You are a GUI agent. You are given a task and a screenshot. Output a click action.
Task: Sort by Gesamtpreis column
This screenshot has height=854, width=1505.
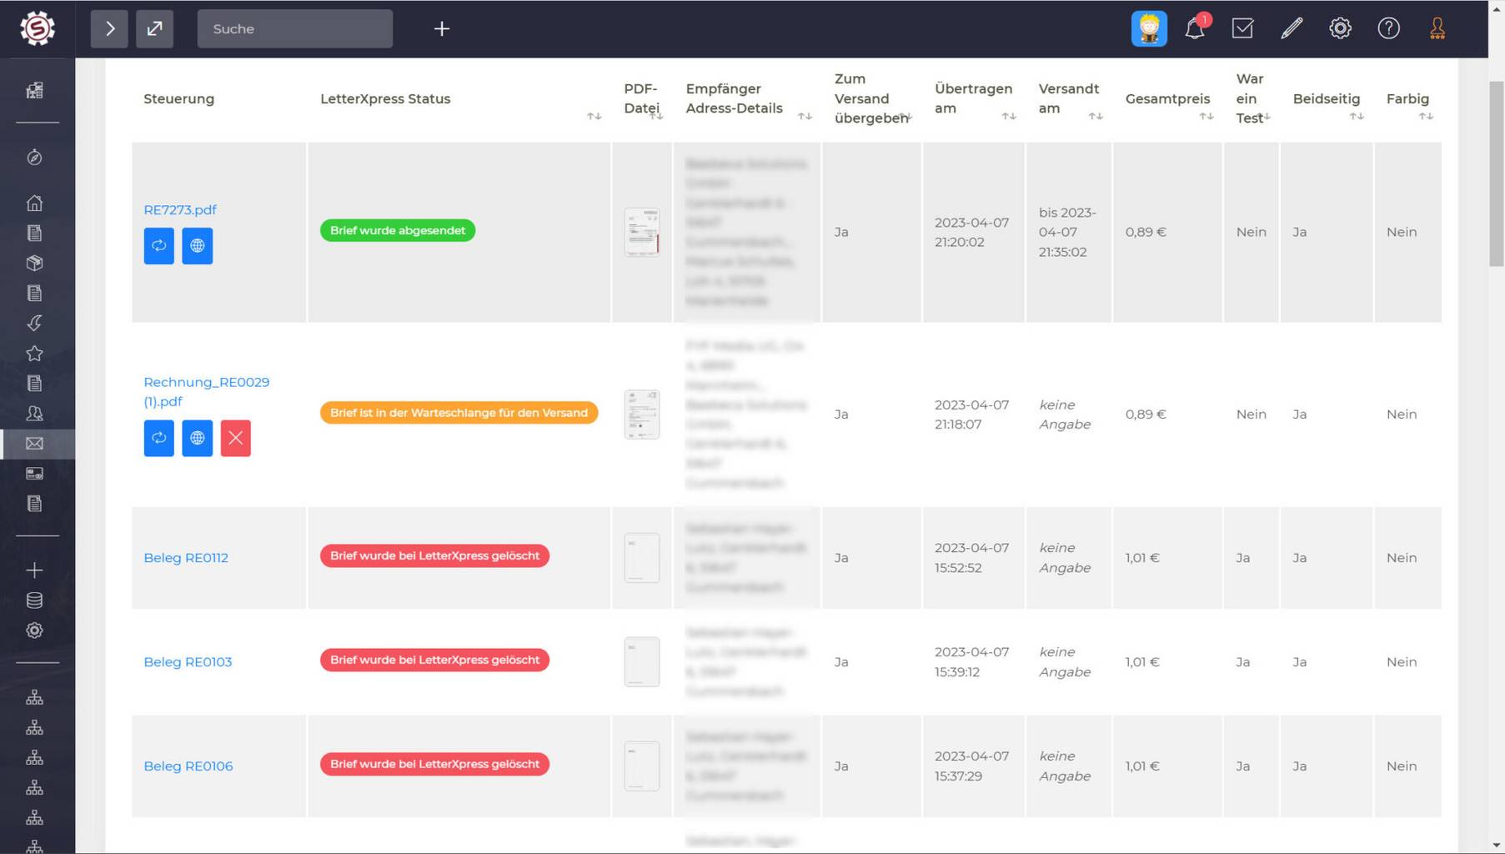coord(1206,116)
